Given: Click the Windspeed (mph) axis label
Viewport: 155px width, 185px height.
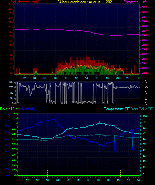Looking at the screenshot, I should (x=25, y=2).
